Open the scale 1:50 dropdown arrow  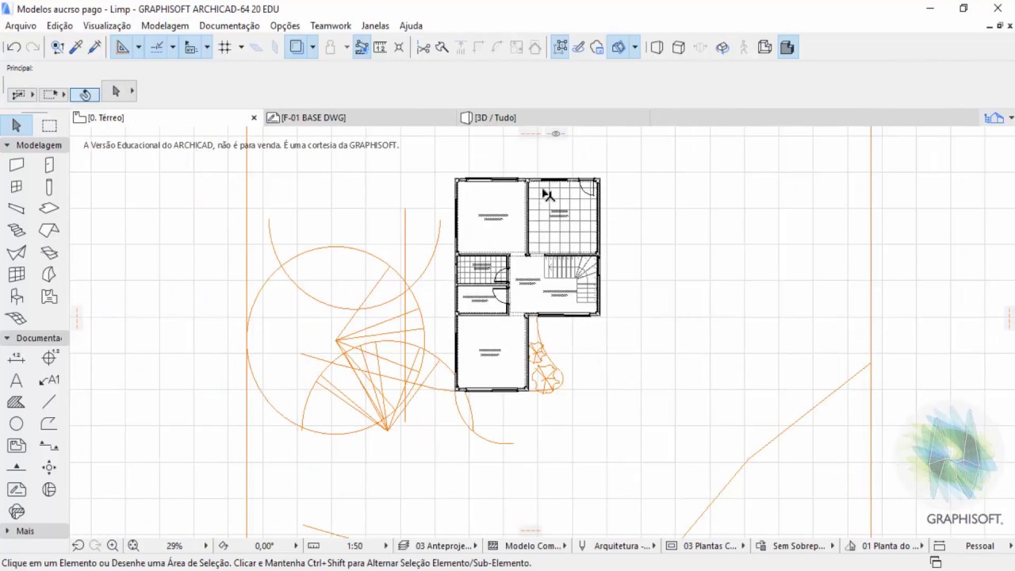coord(386,546)
